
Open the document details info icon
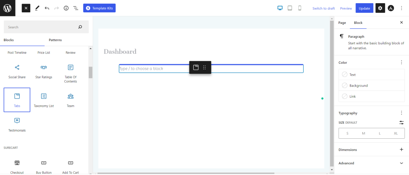click(x=66, y=8)
